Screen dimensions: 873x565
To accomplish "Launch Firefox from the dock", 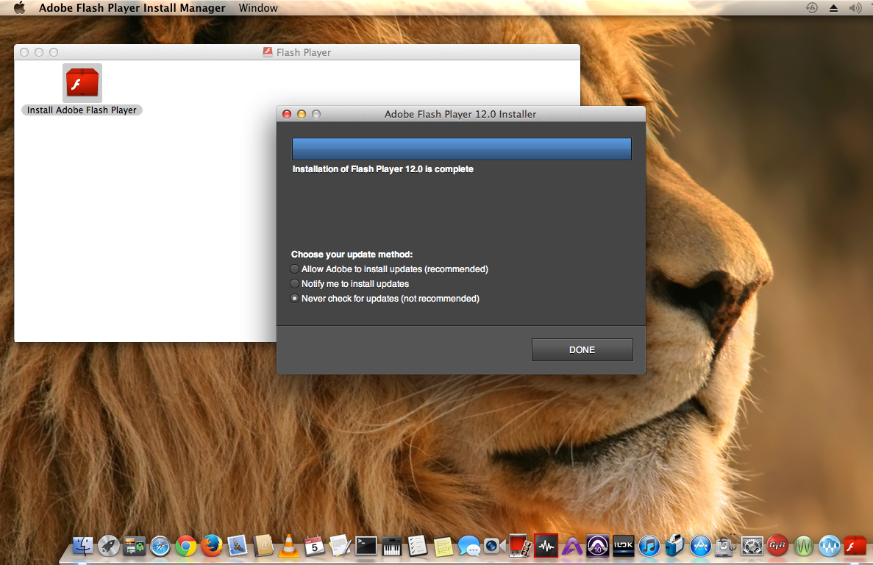I will click(212, 546).
